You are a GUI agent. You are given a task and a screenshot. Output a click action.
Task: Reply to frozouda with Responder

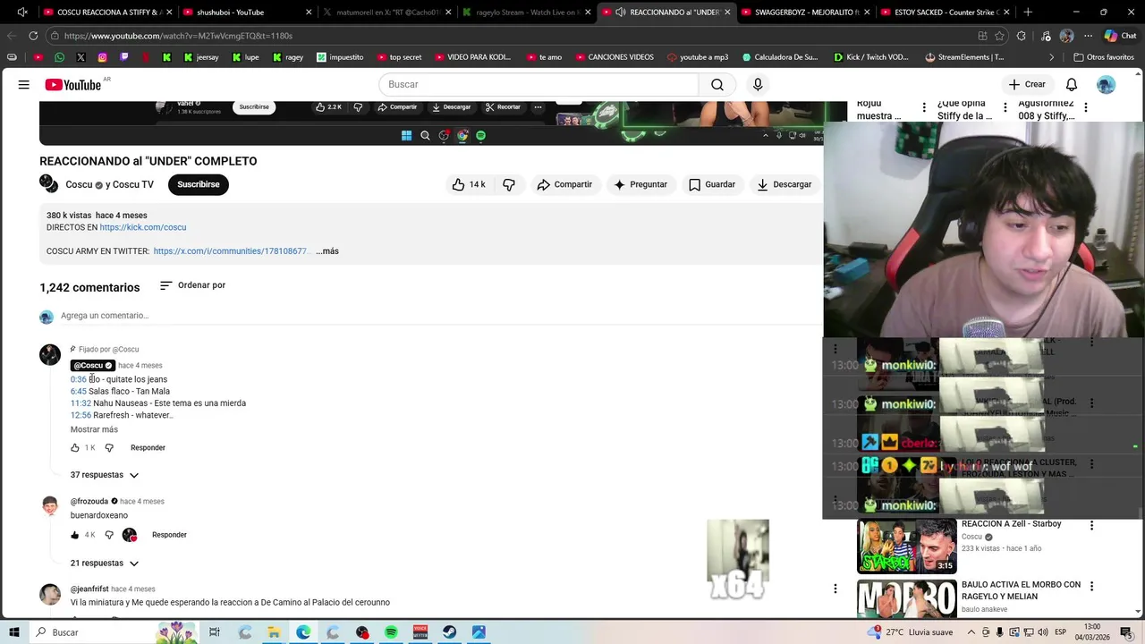(x=169, y=535)
